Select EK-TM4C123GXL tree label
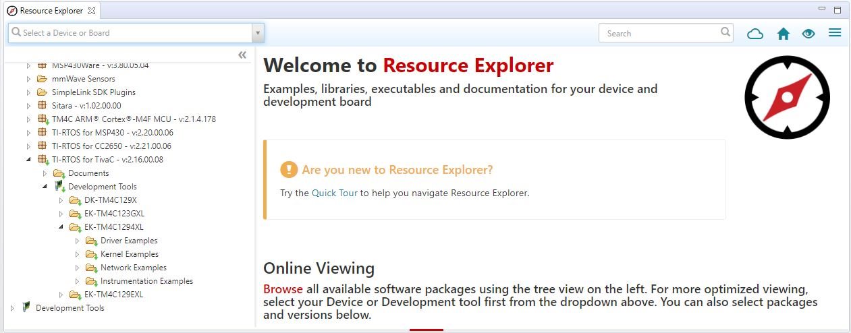This screenshot has height=333, width=851. [114, 214]
